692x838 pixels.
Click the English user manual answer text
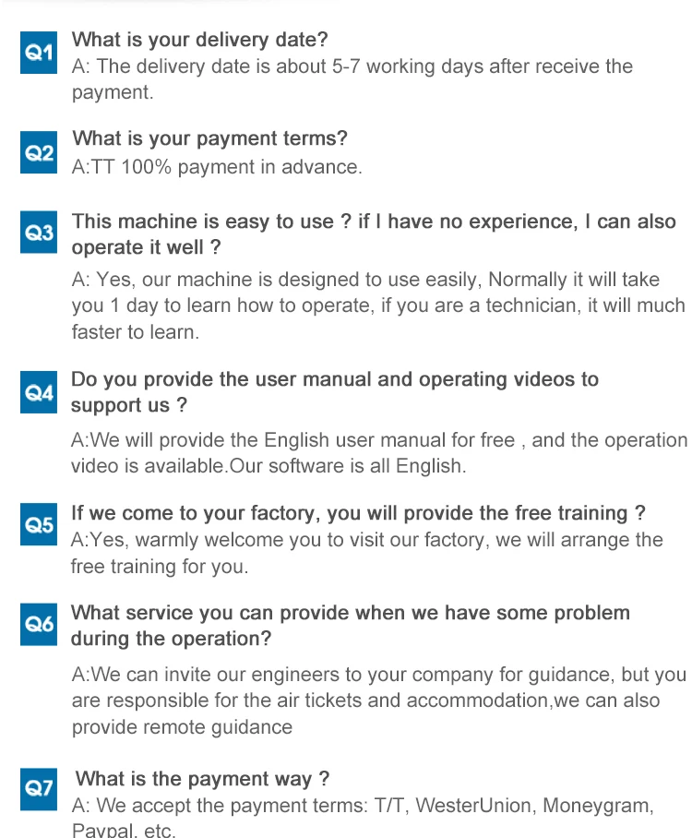point(378,453)
